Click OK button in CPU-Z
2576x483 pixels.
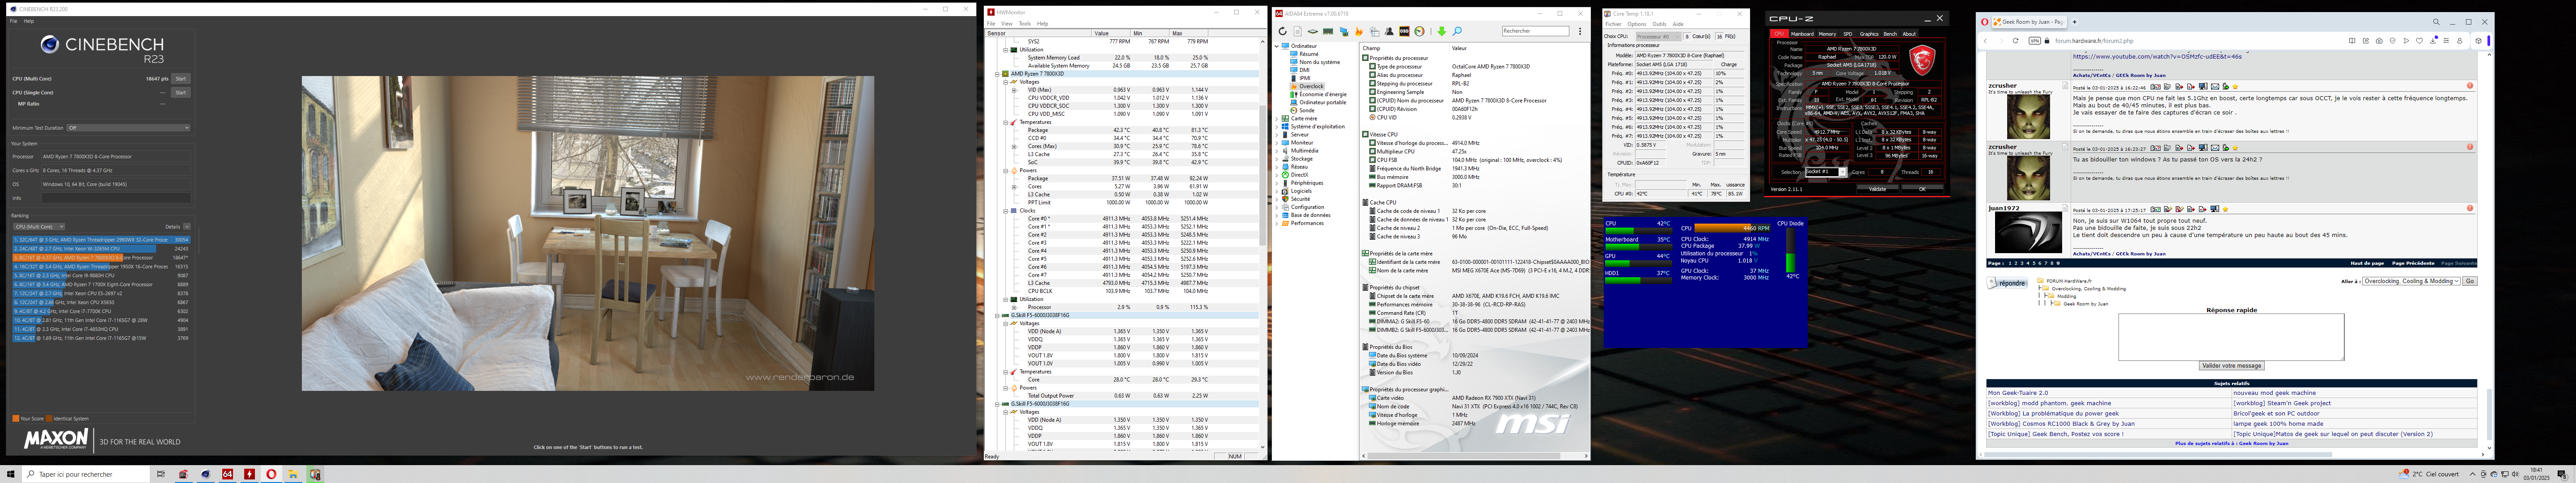(x=1922, y=189)
